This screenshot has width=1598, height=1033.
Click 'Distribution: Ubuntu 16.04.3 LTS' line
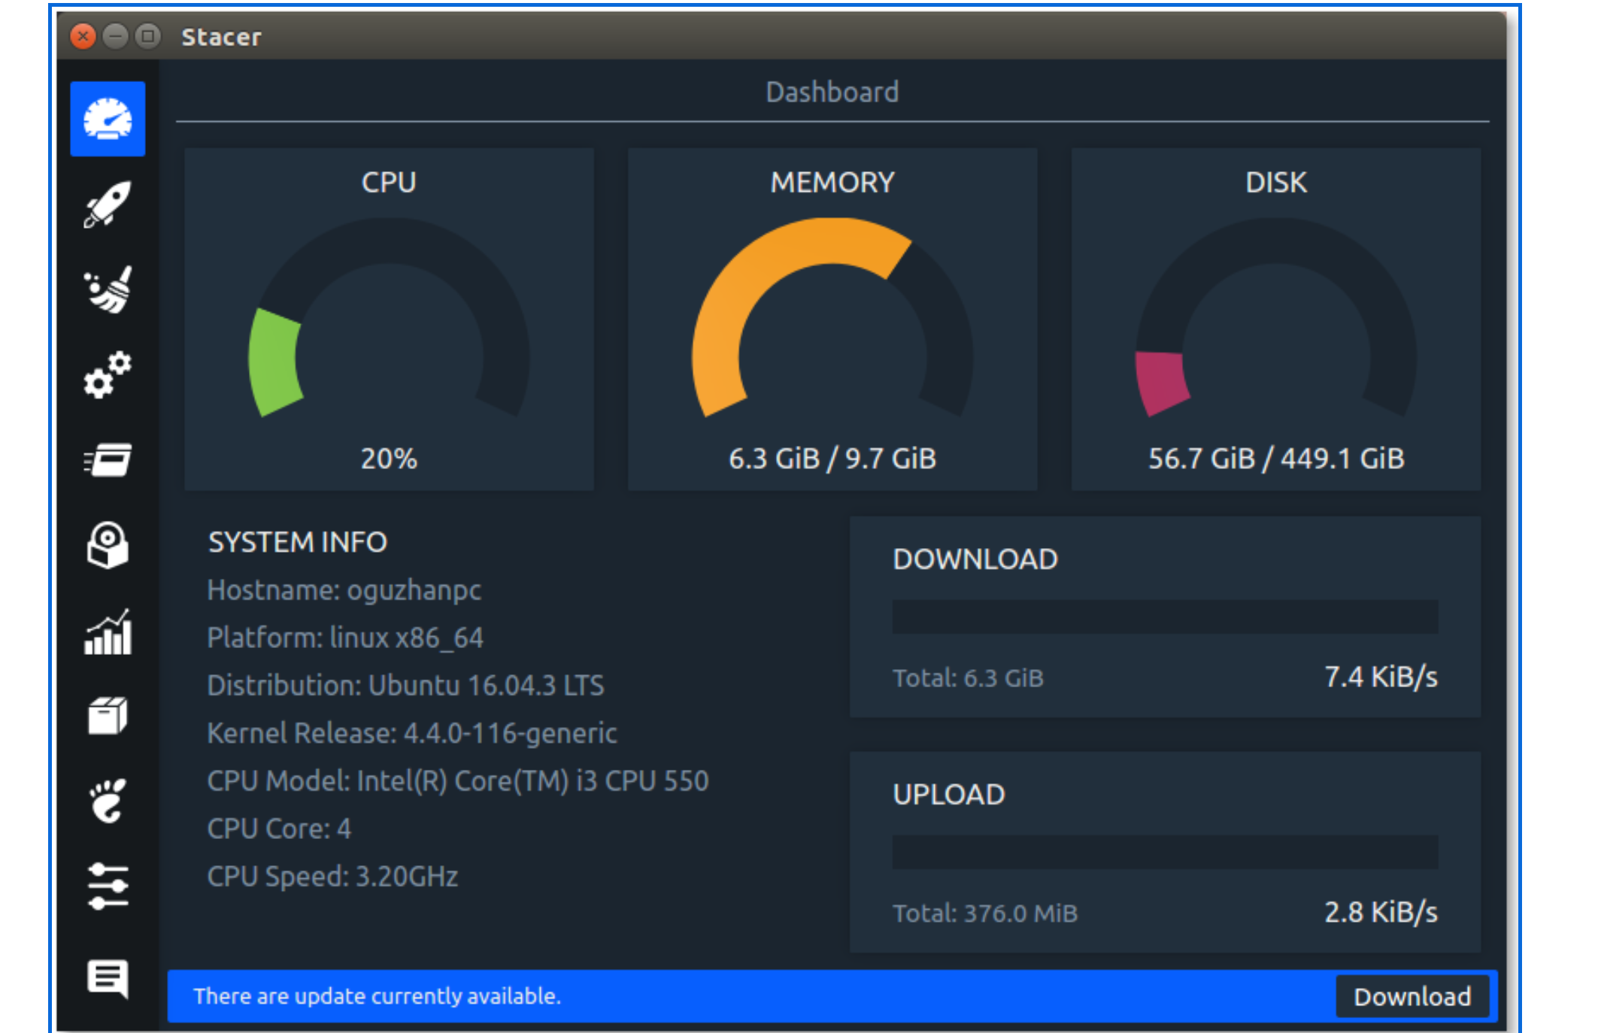point(406,686)
